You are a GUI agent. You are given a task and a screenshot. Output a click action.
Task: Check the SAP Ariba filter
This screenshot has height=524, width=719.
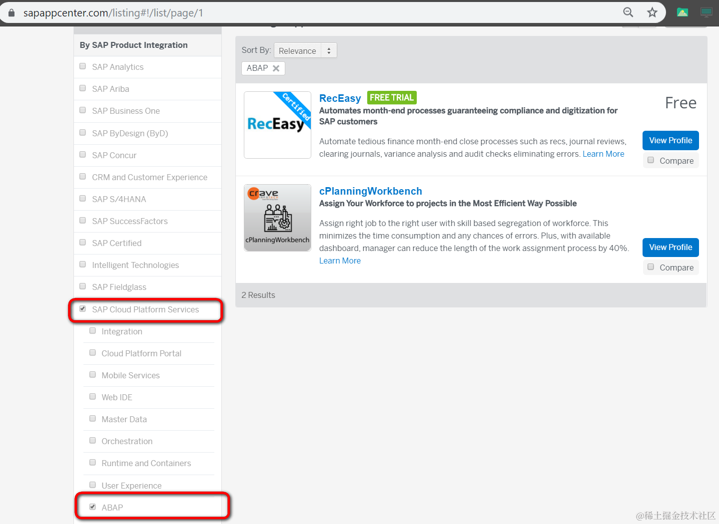[83, 88]
